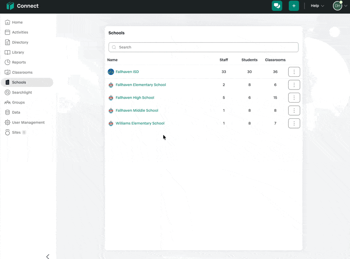Viewport: 350px width, 259px height.
Task: Open the chat messages icon
Action: coord(276,6)
